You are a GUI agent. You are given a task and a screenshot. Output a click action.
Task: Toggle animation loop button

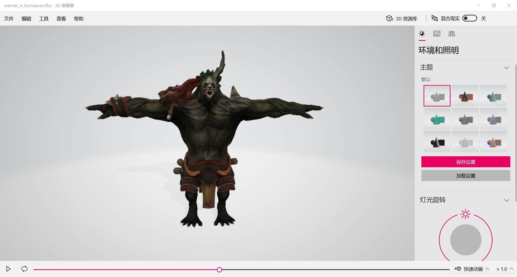pyautogui.click(x=25, y=269)
